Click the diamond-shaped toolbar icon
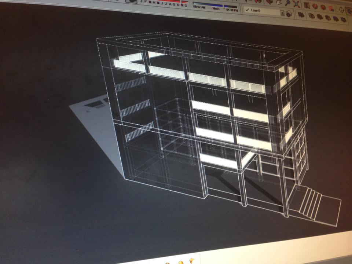This screenshot has width=352, height=264. click(x=341, y=10)
